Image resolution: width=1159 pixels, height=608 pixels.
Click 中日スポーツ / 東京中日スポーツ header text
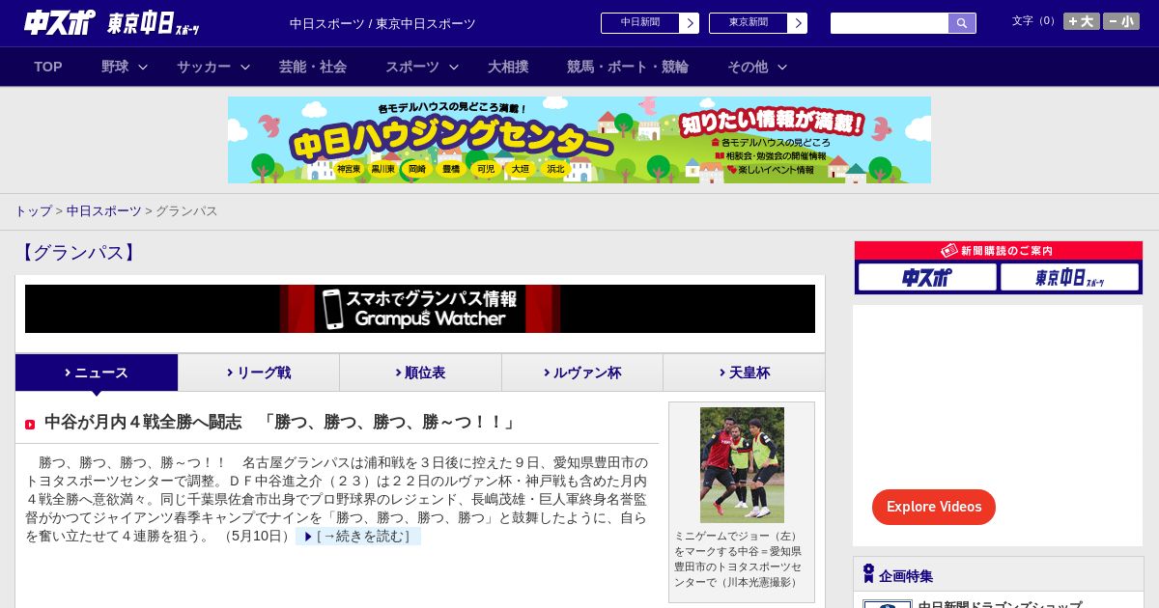click(x=382, y=24)
